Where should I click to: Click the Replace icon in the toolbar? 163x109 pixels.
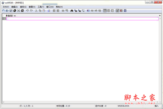[x=83, y=11]
